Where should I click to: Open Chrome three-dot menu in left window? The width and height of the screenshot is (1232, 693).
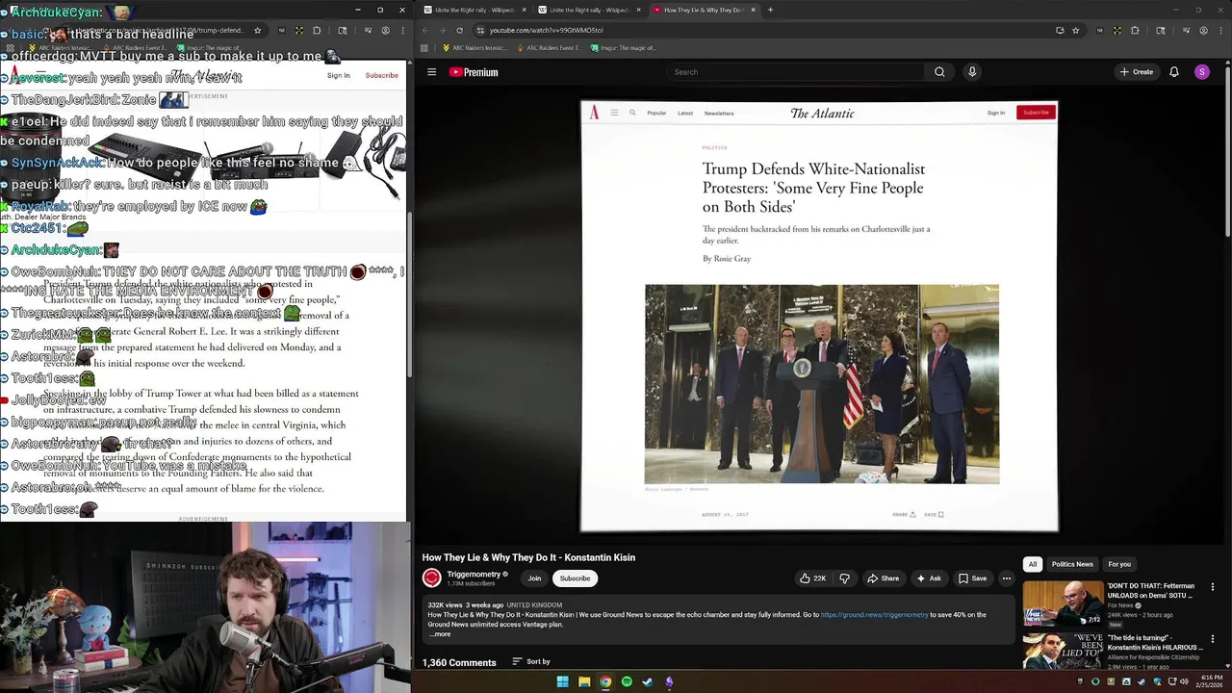402,30
